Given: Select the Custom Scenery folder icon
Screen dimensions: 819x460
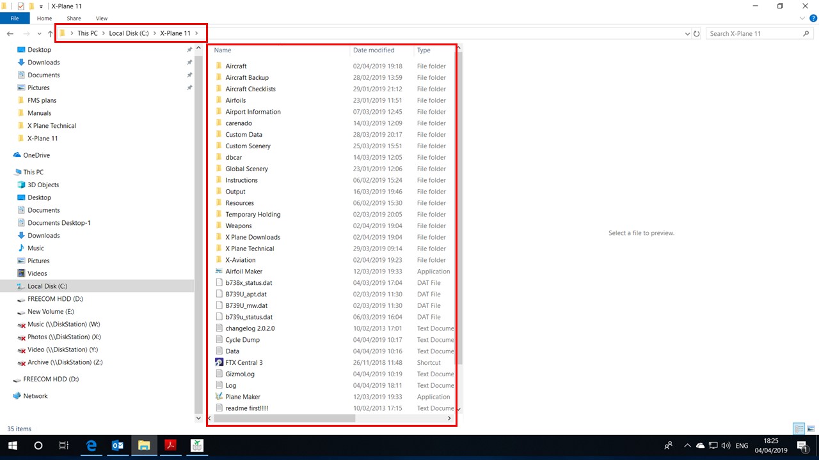Looking at the screenshot, I should [219, 146].
